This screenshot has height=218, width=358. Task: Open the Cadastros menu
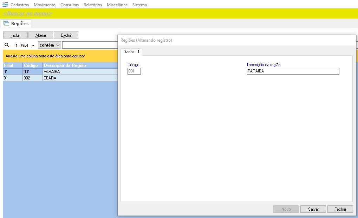point(20,5)
